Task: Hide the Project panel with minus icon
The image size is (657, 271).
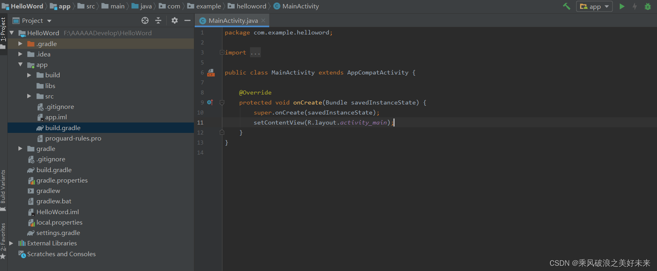Action: pyautogui.click(x=187, y=20)
